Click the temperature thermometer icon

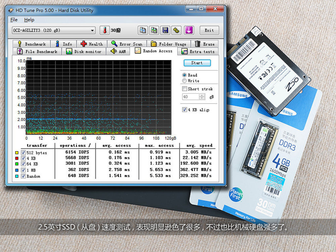click(104, 30)
